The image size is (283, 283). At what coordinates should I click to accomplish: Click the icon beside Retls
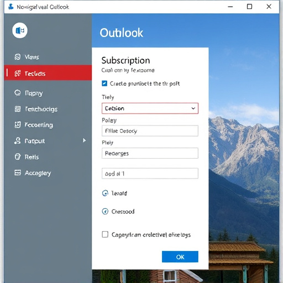[x=18, y=157]
